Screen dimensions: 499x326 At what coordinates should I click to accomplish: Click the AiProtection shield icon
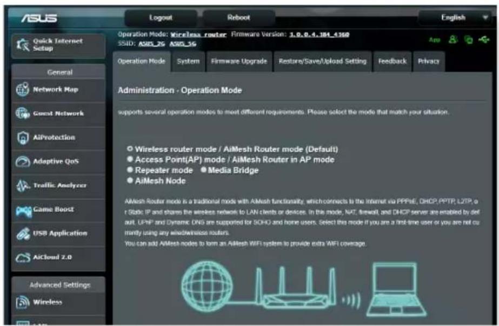(x=23, y=138)
